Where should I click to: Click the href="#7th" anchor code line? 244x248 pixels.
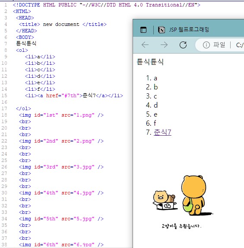tap(74, 95)
